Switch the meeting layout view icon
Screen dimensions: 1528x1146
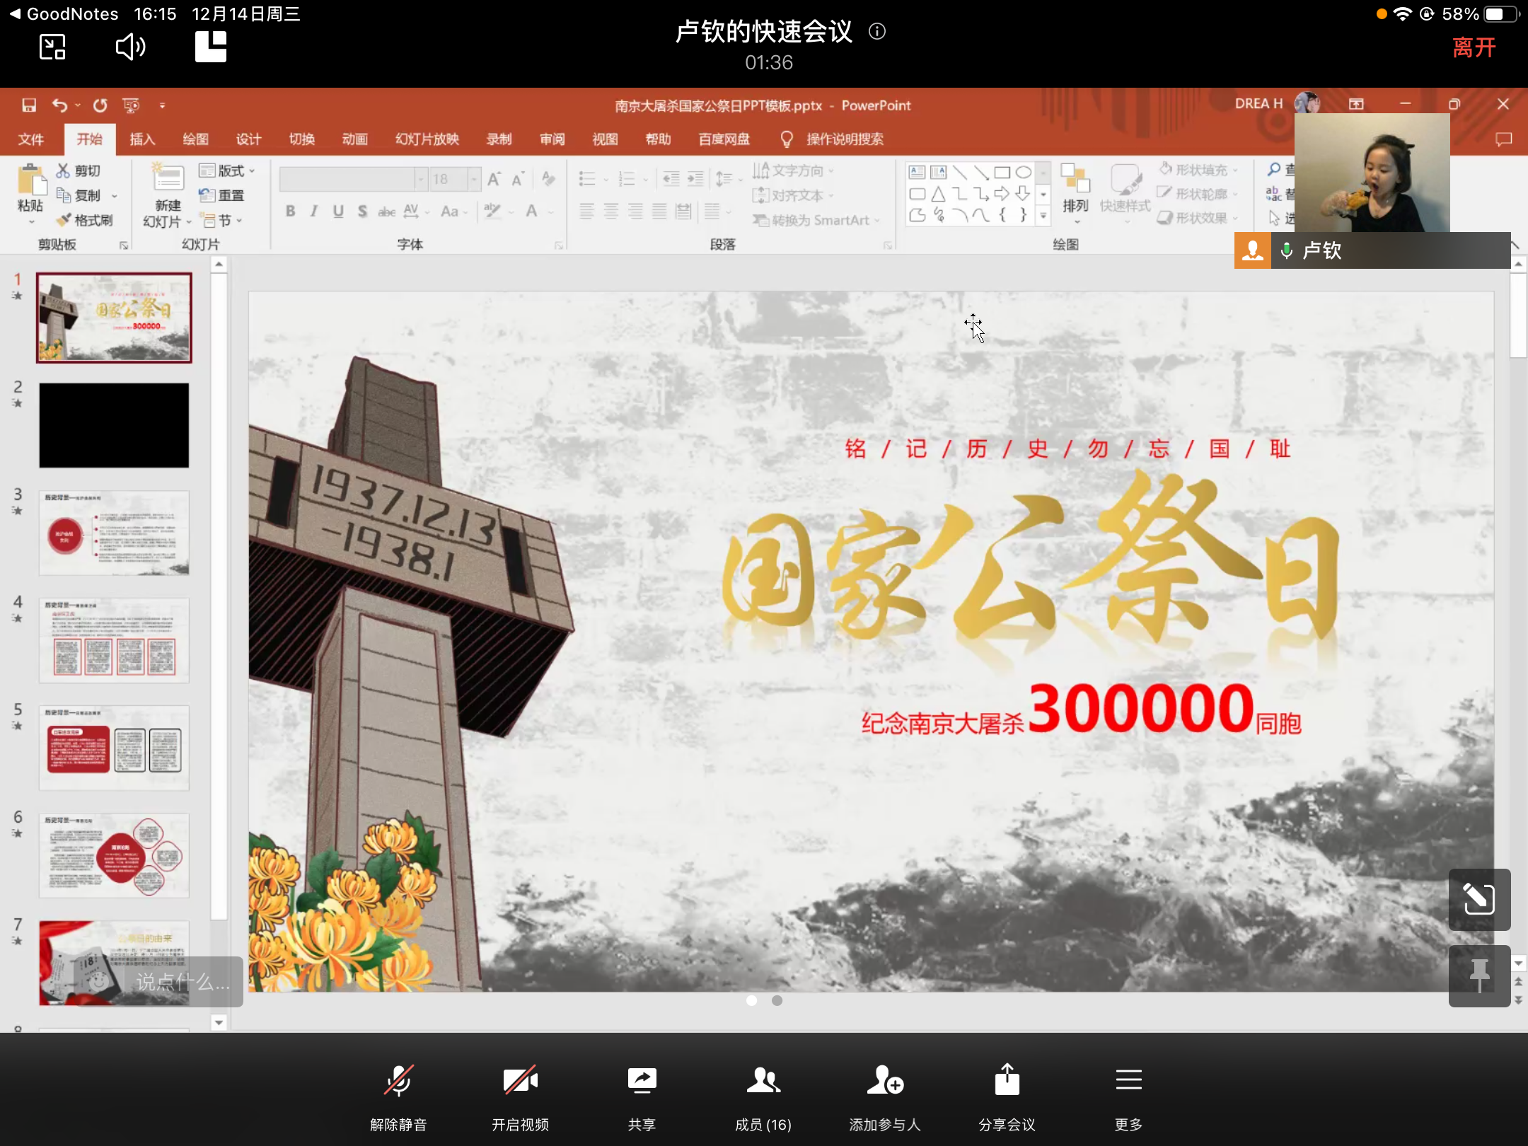click(x=211, y=47)
